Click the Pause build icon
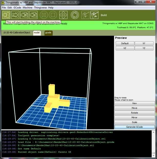Image resolution: width=157 pixels, height=159 pixels. [x=44, y=15]
